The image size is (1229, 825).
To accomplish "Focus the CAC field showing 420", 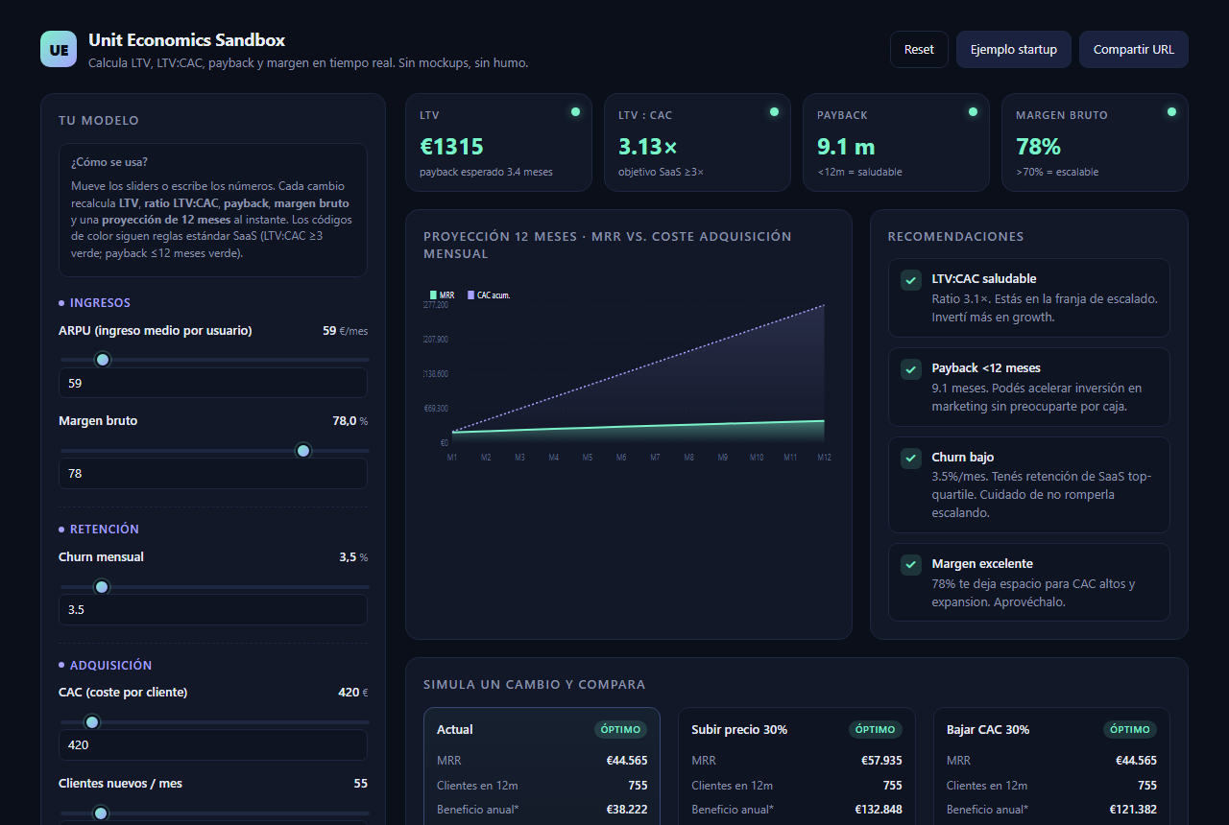I will pyautogui.click(x=213, y=744).
